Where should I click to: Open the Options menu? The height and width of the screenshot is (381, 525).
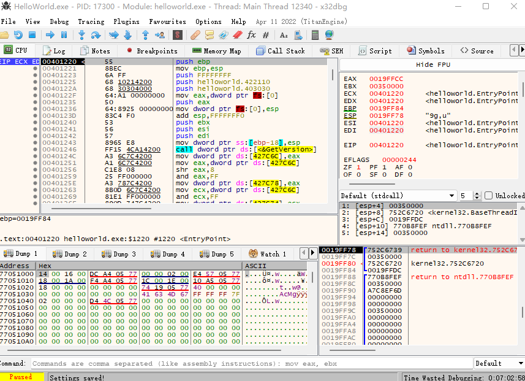(208, 21)
